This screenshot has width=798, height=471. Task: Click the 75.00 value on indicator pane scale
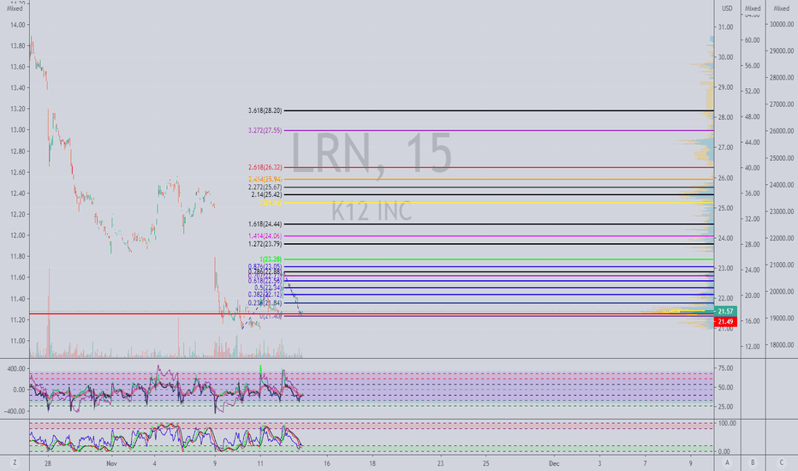tap(725, 368)
